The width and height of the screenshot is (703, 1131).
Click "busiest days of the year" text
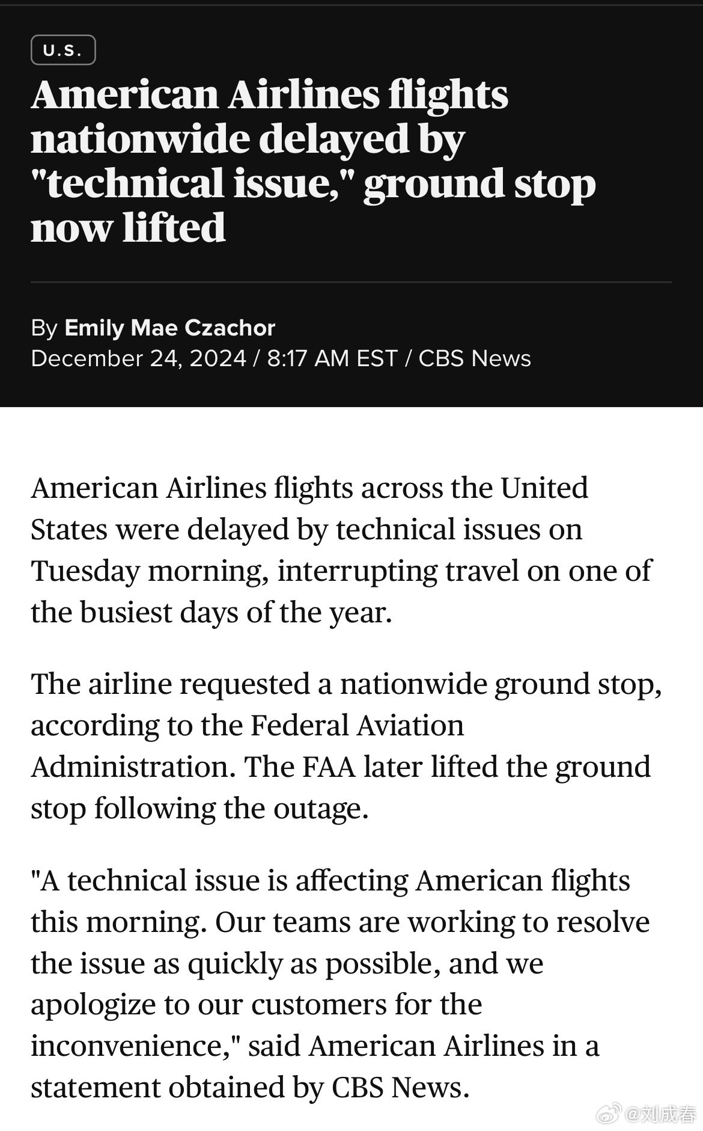236,613
